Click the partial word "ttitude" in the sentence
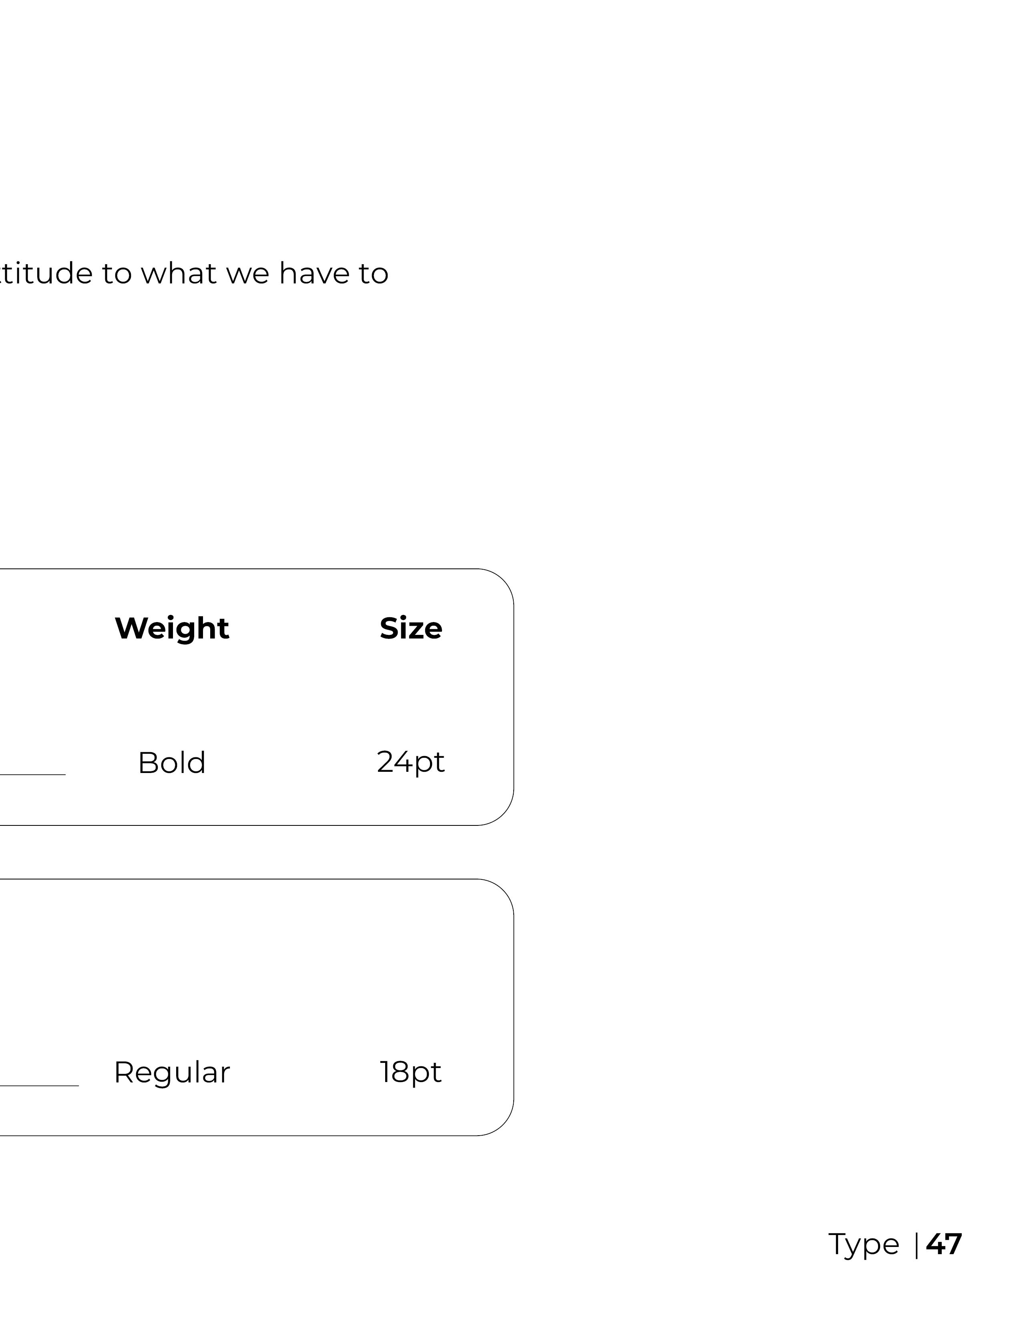Viewport: 1023px width, 1321px height. click(46, 273)
